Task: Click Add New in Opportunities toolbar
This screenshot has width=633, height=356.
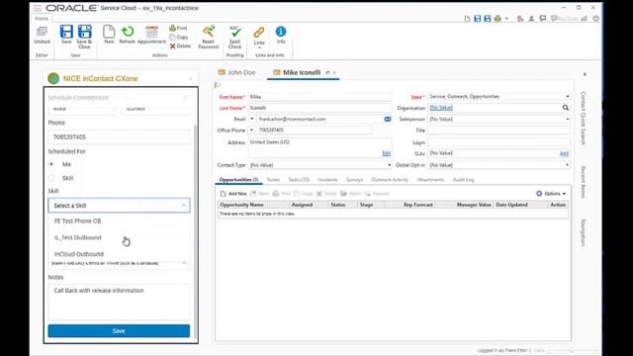Action: (x=233, y=194)
